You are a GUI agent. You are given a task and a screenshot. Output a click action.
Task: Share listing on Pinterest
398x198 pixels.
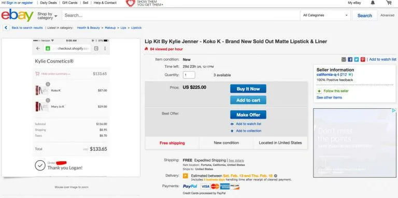click(363, 60)
